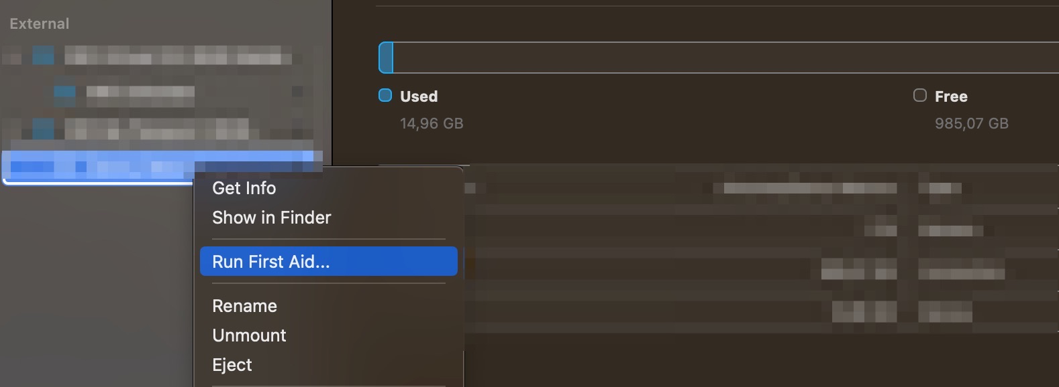Image resolution: width=1059 pixels, height=387 pixels.
Task: Click the third external disk icon in sidebar
Action: click(43, 127)
